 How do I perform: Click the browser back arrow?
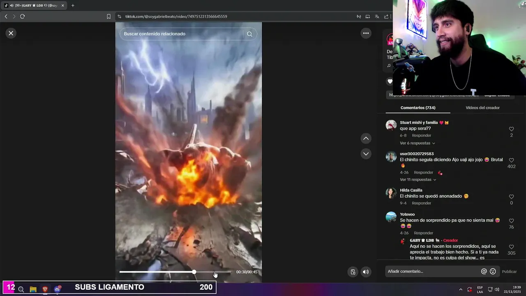6,16
